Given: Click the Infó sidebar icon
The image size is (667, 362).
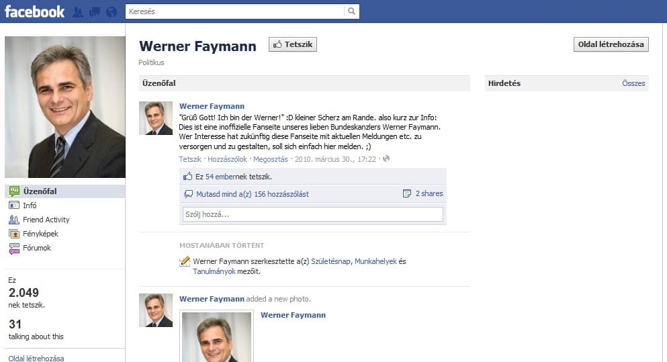Looking at the screenshot, I should pos(14,206).
